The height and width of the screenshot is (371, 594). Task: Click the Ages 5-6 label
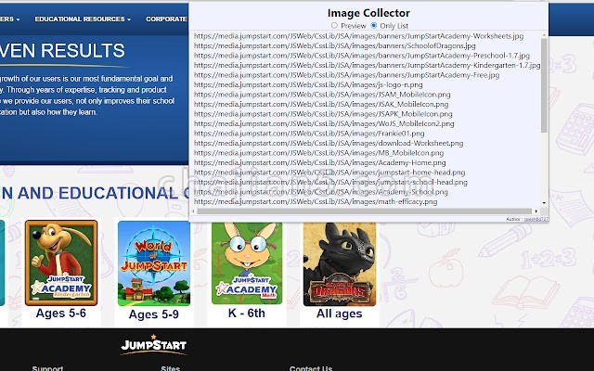pyautogui.click(x=61, y=313)
